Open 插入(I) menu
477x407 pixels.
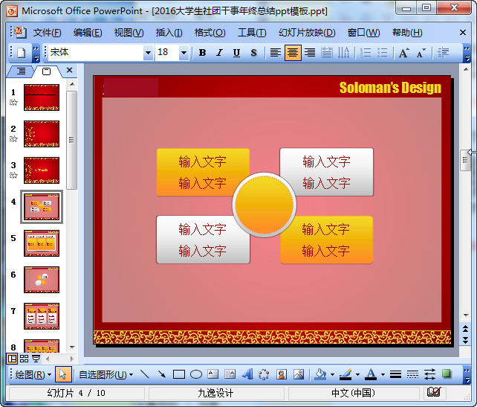coord(169,33)
